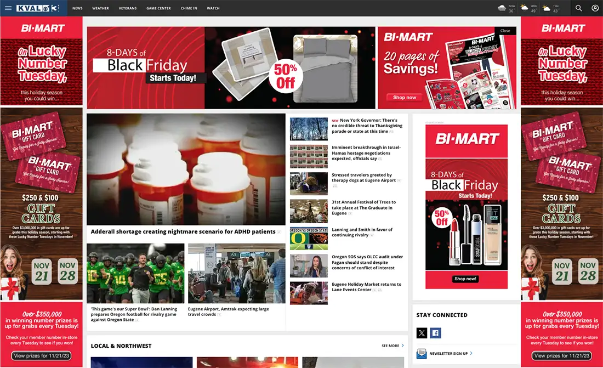Click left Bi-Mart Lucky Number Tuesday ad

tap(42, 61)
